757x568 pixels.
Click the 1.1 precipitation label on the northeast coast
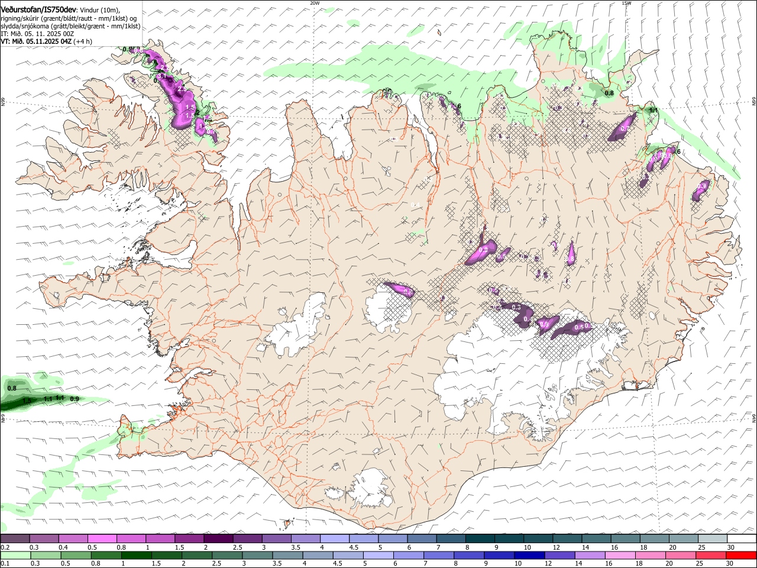pos(654,110)
